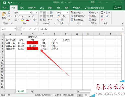This screenshot has width=125, height=97.
Task: Select the Sheet1 worksheet tab
Action: click(21, 91)
